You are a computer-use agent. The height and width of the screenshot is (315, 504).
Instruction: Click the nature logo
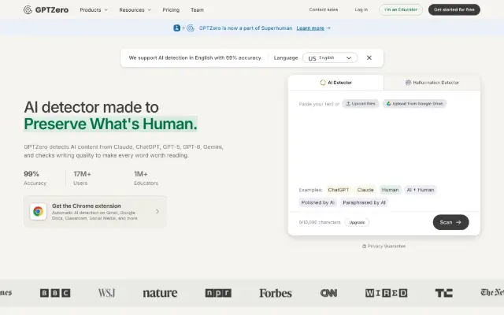point(160,293)
